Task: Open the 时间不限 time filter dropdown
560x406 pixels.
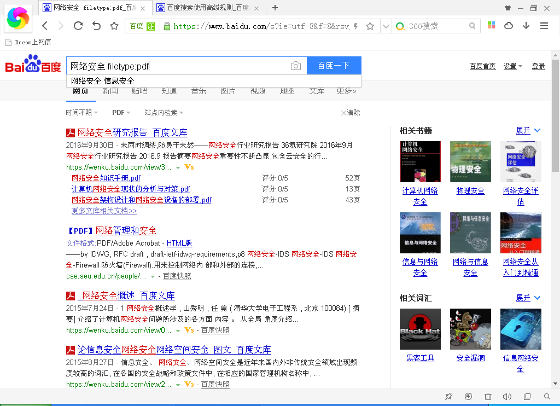Action: (x=82, y=113)
